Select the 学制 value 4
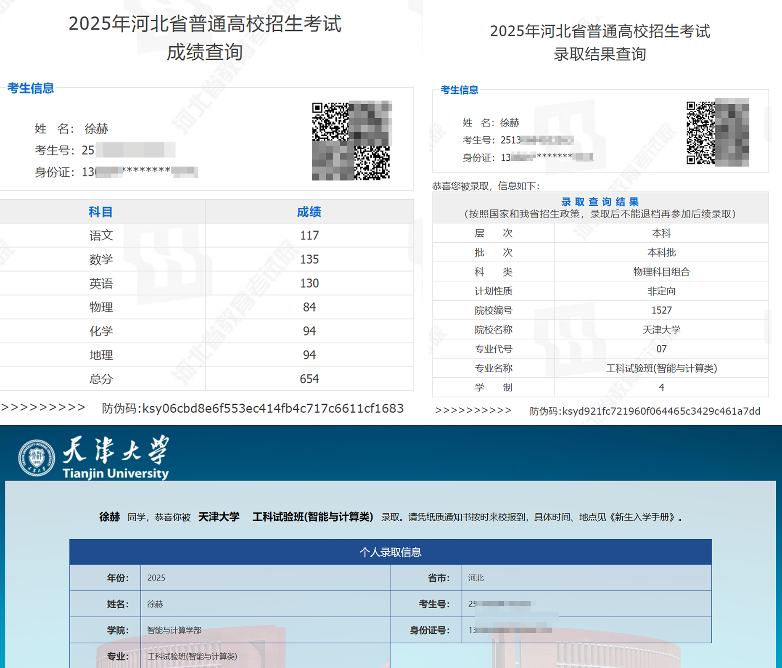 pyautogui.click(x=661, y=387)
